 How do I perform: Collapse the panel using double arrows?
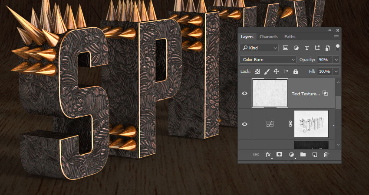pos(329,30)
